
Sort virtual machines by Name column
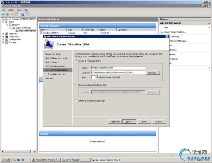click(53, 30)
